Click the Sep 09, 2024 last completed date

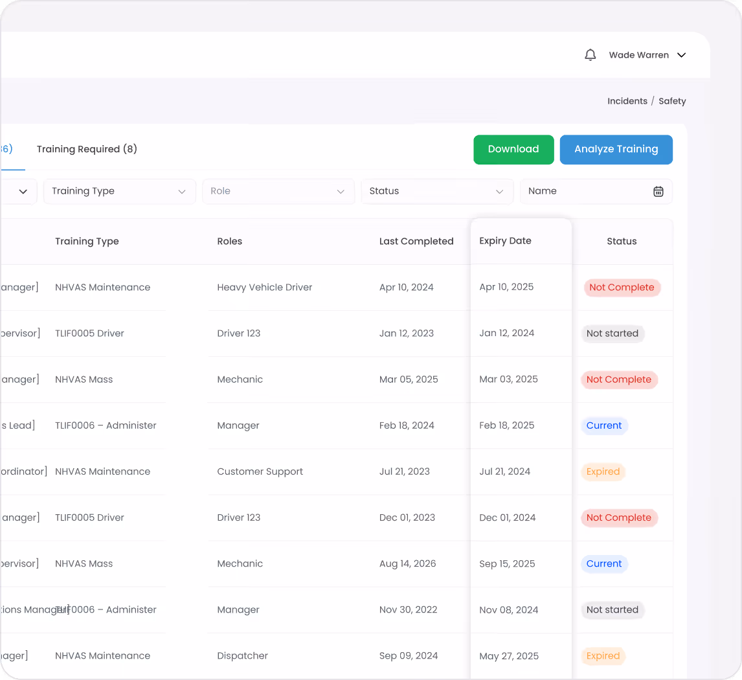click(409, 656)
